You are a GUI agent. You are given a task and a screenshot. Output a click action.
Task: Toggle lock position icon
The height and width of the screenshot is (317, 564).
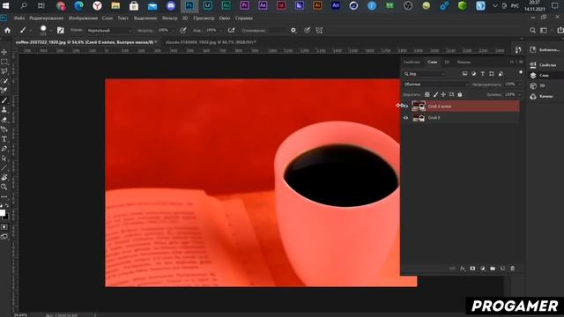pos(443,94)
